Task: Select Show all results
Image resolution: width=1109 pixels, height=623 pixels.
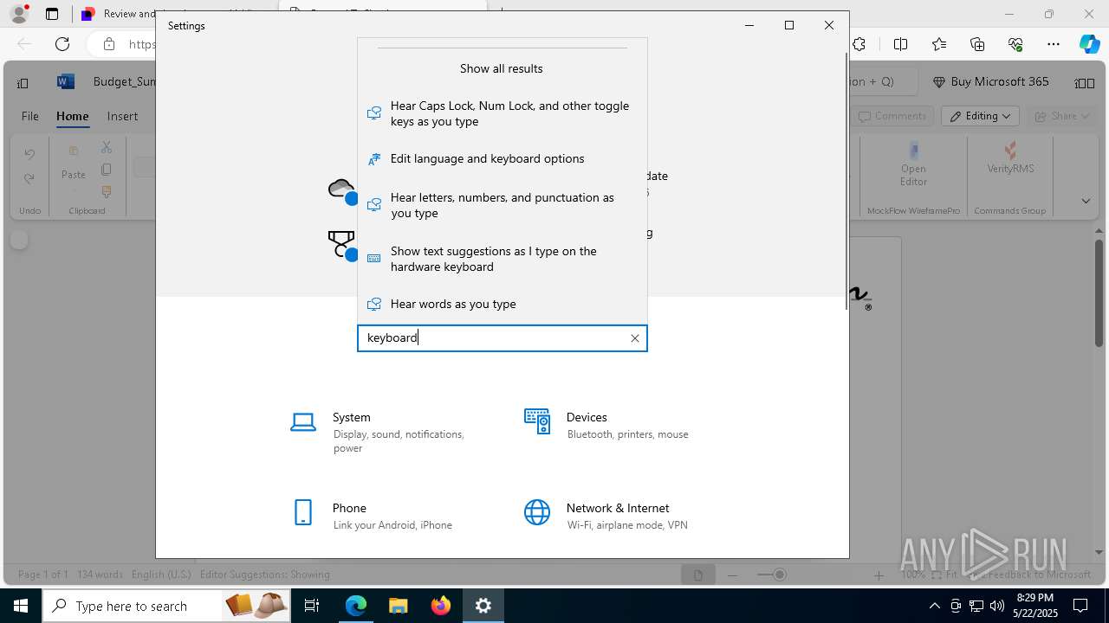Action: coord(502,68)
